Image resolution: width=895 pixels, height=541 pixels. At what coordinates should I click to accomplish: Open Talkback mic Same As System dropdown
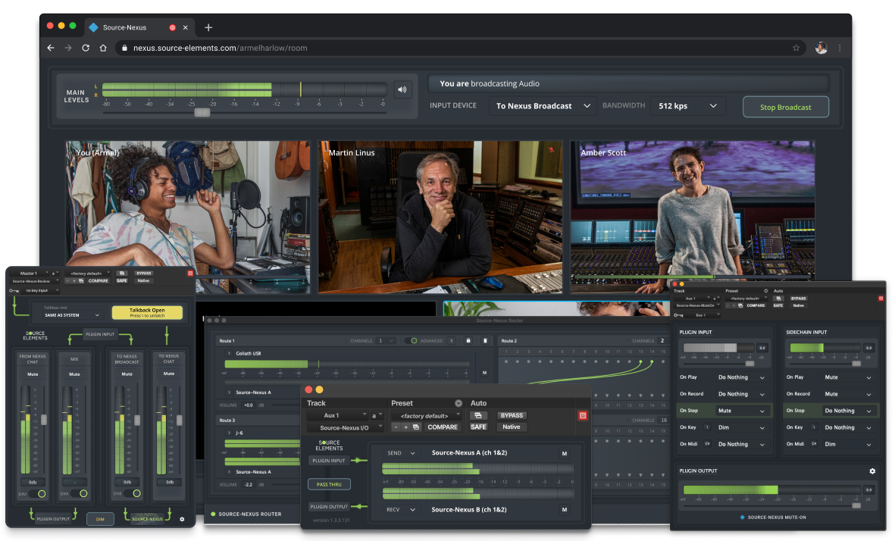[x=71, y=315]
